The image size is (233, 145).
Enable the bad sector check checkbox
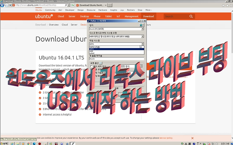click(91, 66)
